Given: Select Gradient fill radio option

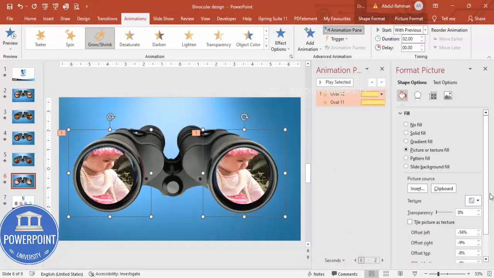Looking at the screenshot, I should point(406,141).
